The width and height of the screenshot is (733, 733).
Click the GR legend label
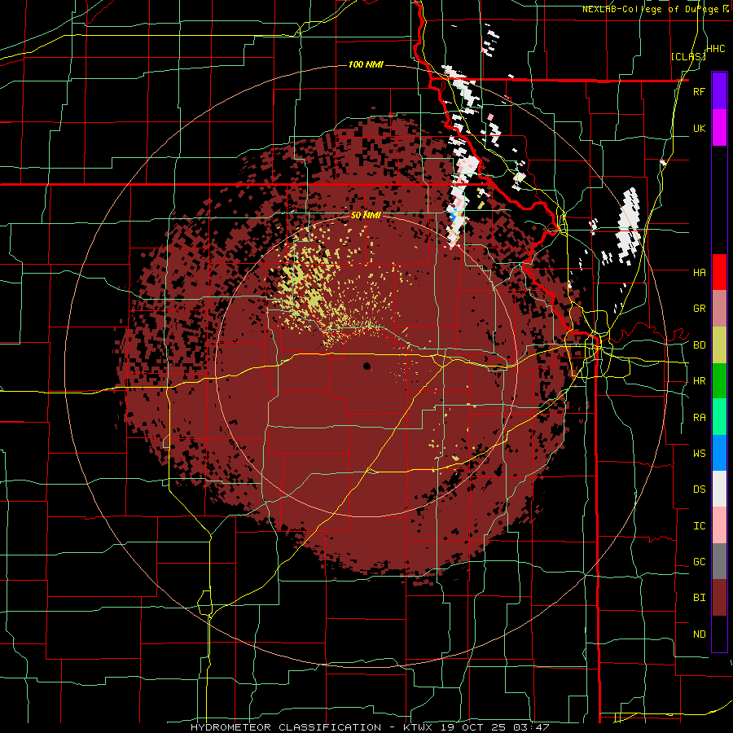pyautogui.click(x=699, y=309)
